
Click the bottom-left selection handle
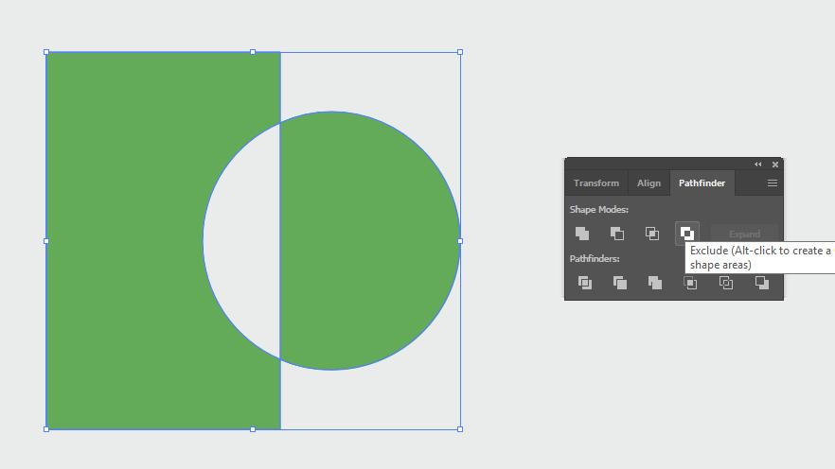(46, 429)
